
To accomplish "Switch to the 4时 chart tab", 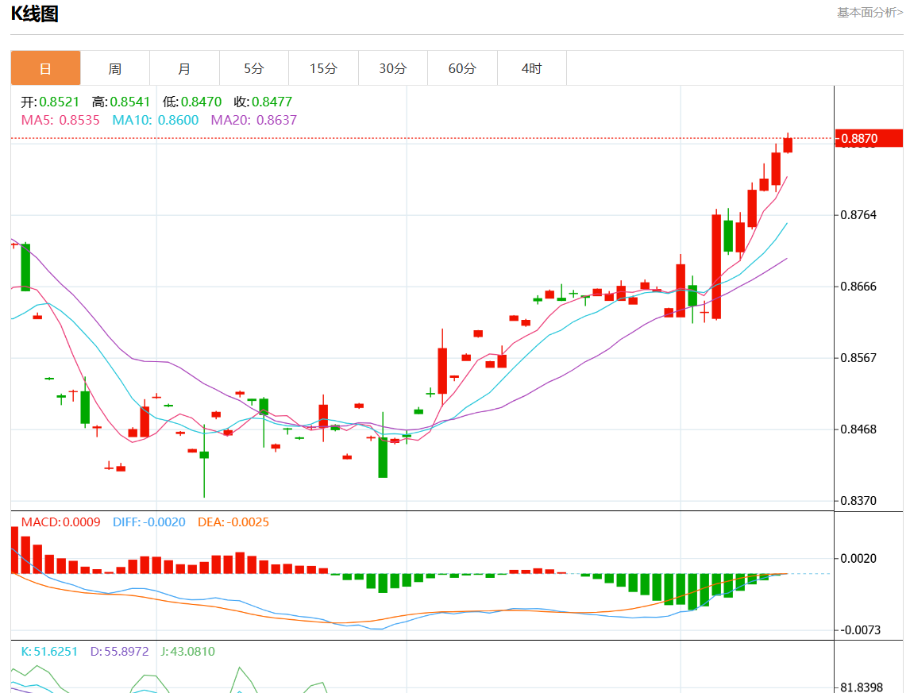I will [x=531, y=68].
